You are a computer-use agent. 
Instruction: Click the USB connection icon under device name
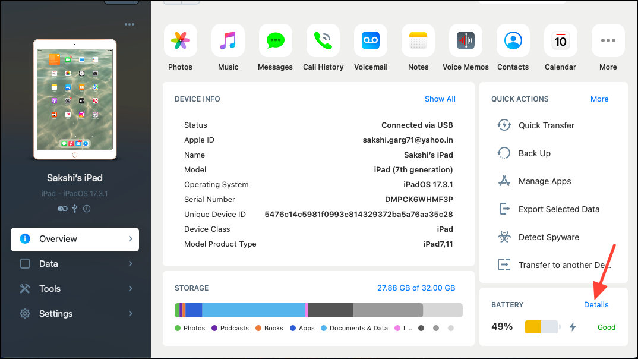[x=75, y=209]
